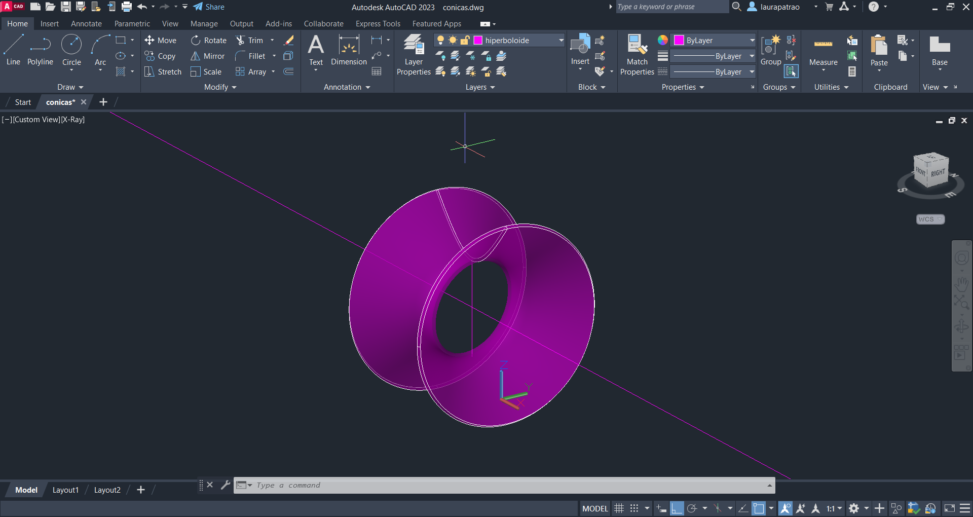Toggle object snap in status bar
Image resolution: width=973 pixels, height=517 pixels.
pos(759,508)
